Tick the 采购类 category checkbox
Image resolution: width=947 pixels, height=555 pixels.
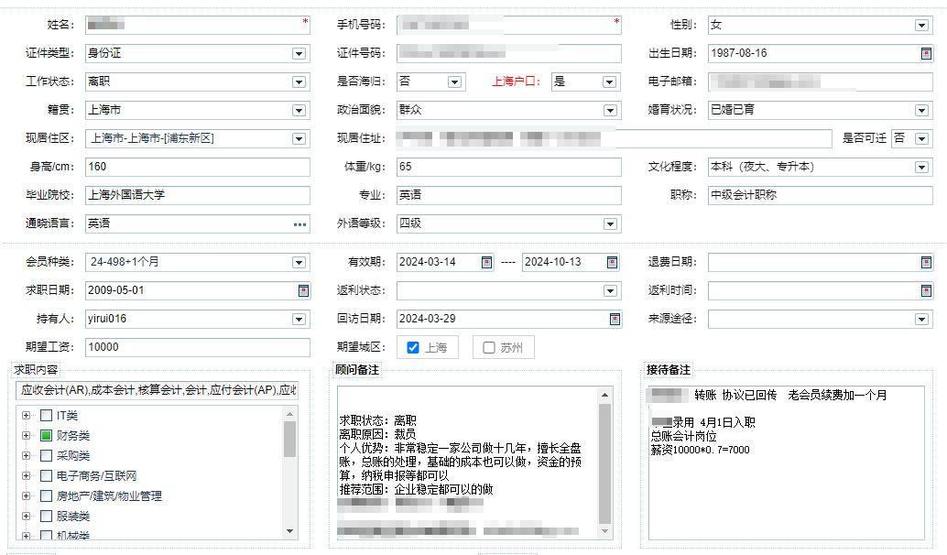[x=46, y=455]
